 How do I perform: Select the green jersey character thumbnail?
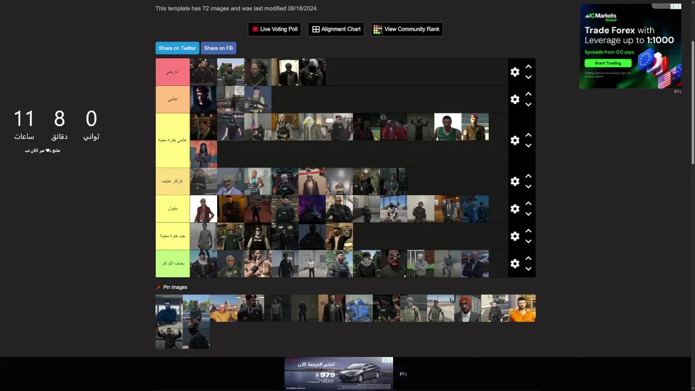448,127
